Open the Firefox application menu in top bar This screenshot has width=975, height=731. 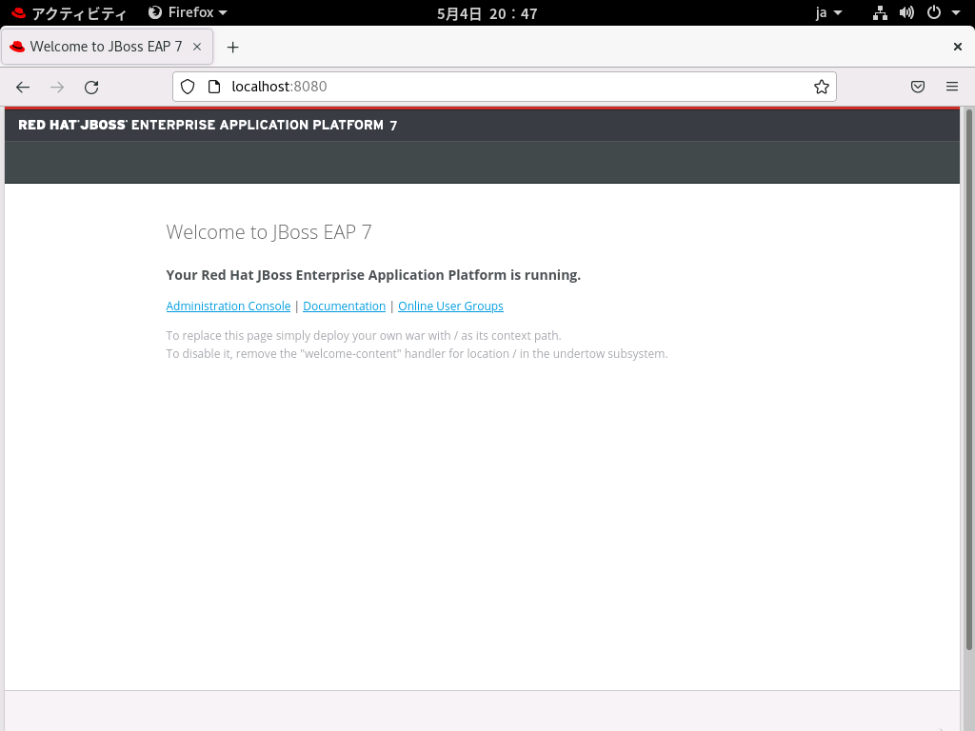[x=188, y=12]
